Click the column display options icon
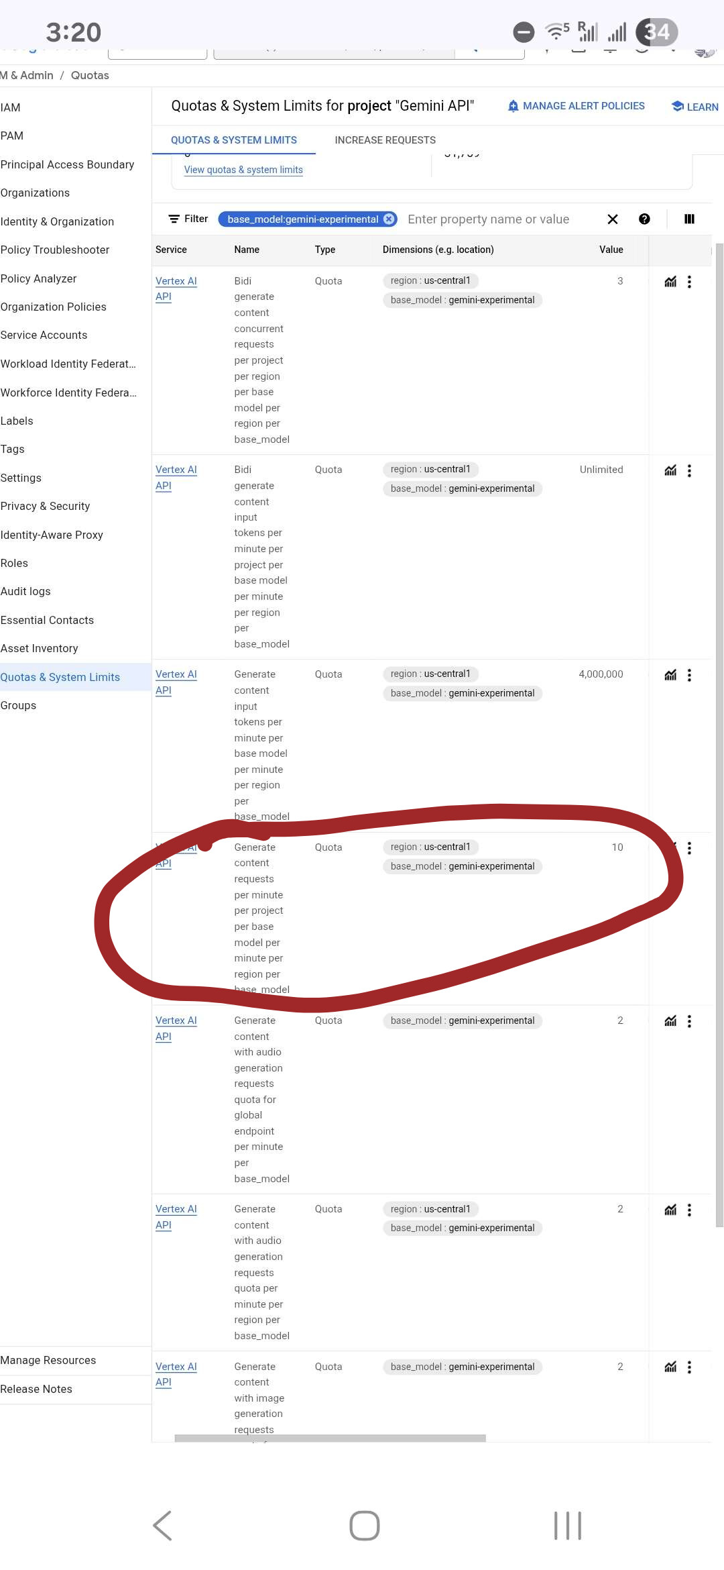The height and width of the screenshot is (1570, 724). [689, 219]
